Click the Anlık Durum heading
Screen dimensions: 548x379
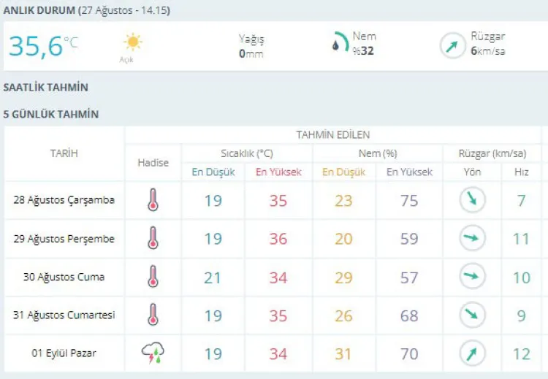click(39, 11)
